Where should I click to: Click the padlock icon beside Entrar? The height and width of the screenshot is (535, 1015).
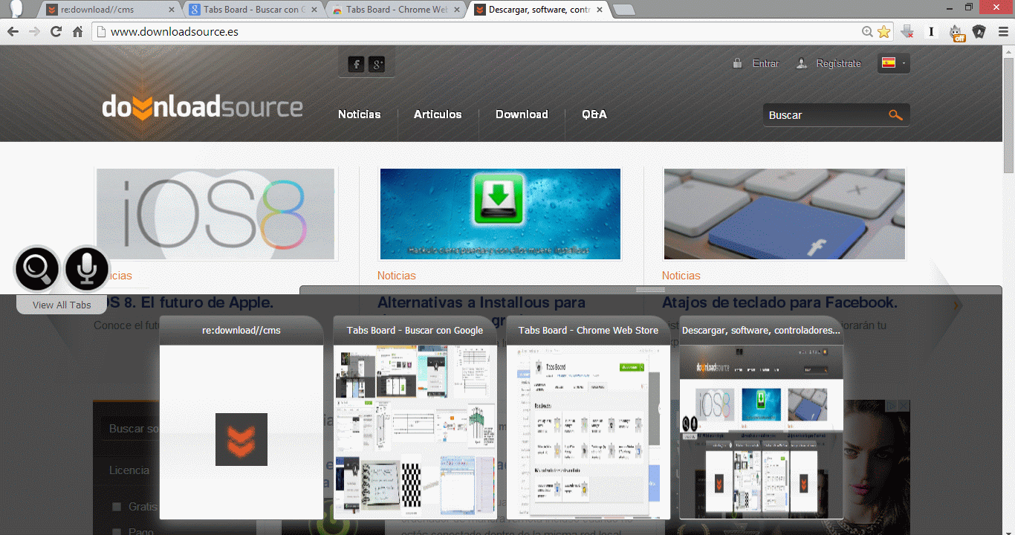[x=737, y=63]
